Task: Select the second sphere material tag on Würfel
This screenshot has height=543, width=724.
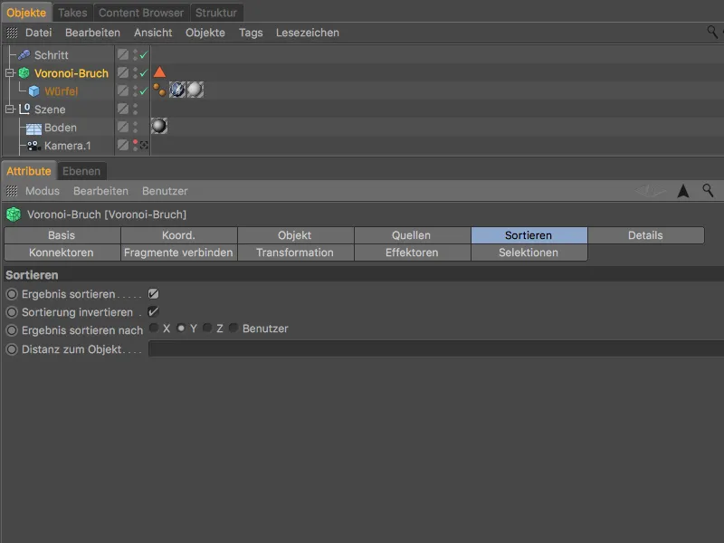Action: [x=195, y=90]
